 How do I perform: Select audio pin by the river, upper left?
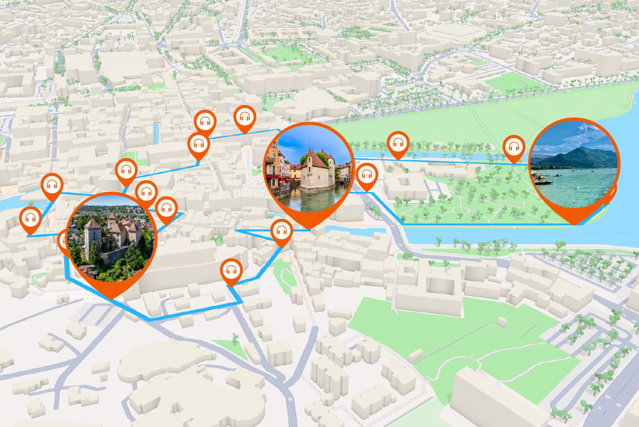pos(52,185)
